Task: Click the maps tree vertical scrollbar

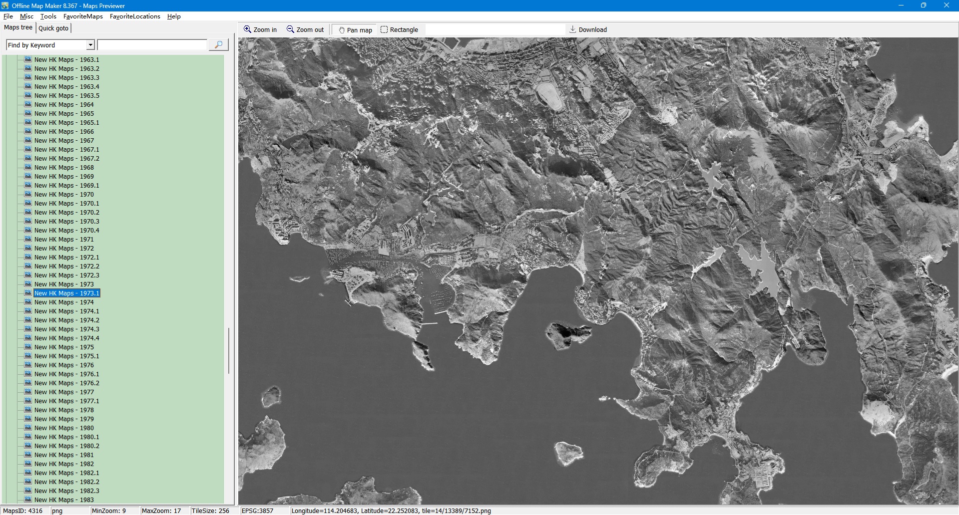Action: (x=229, y=349)
